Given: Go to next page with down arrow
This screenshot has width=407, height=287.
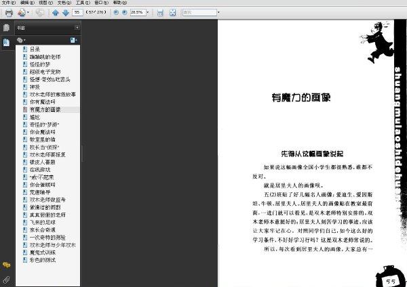Looking at the screenshot, I should (x=66, y=12).
